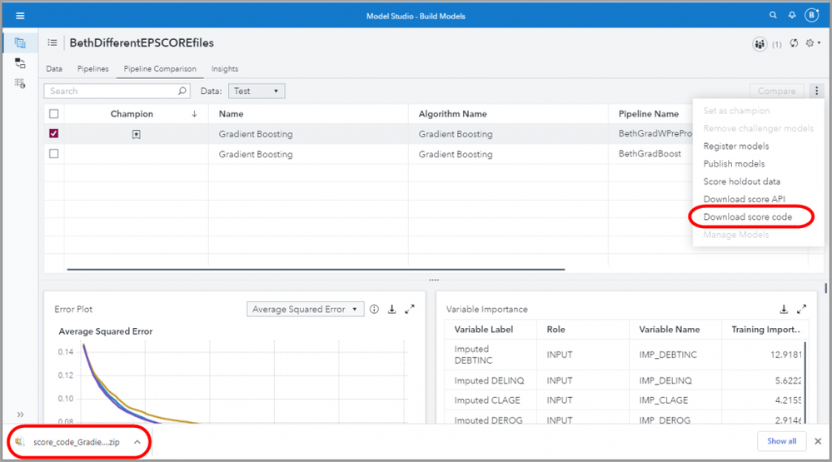832x462 pixels.
Task: Choose Download score API menu item
Action: [x=744, y=199]
